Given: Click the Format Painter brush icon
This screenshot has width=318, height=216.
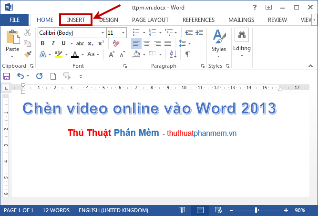Looking at the screenshot, I should click(x=28, y=54).
